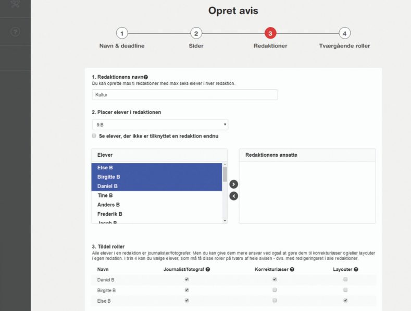Click the logo icon at top of sidebar
Viewport: 411px width, 311px height.
tap(15, 4)
